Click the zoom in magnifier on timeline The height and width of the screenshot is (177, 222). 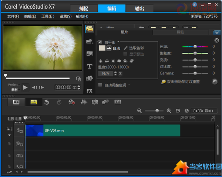[x=169, y=111]
